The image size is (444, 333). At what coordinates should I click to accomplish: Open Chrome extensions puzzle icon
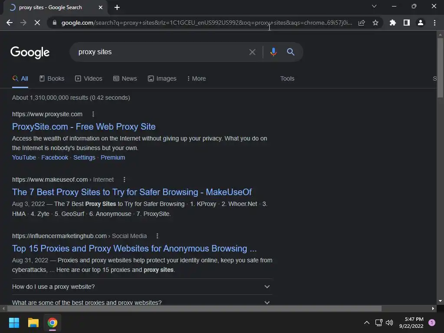393,23
